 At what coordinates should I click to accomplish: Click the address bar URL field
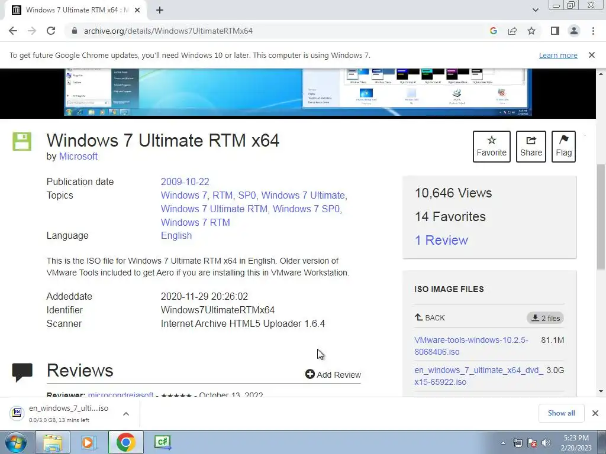[278, 31]
